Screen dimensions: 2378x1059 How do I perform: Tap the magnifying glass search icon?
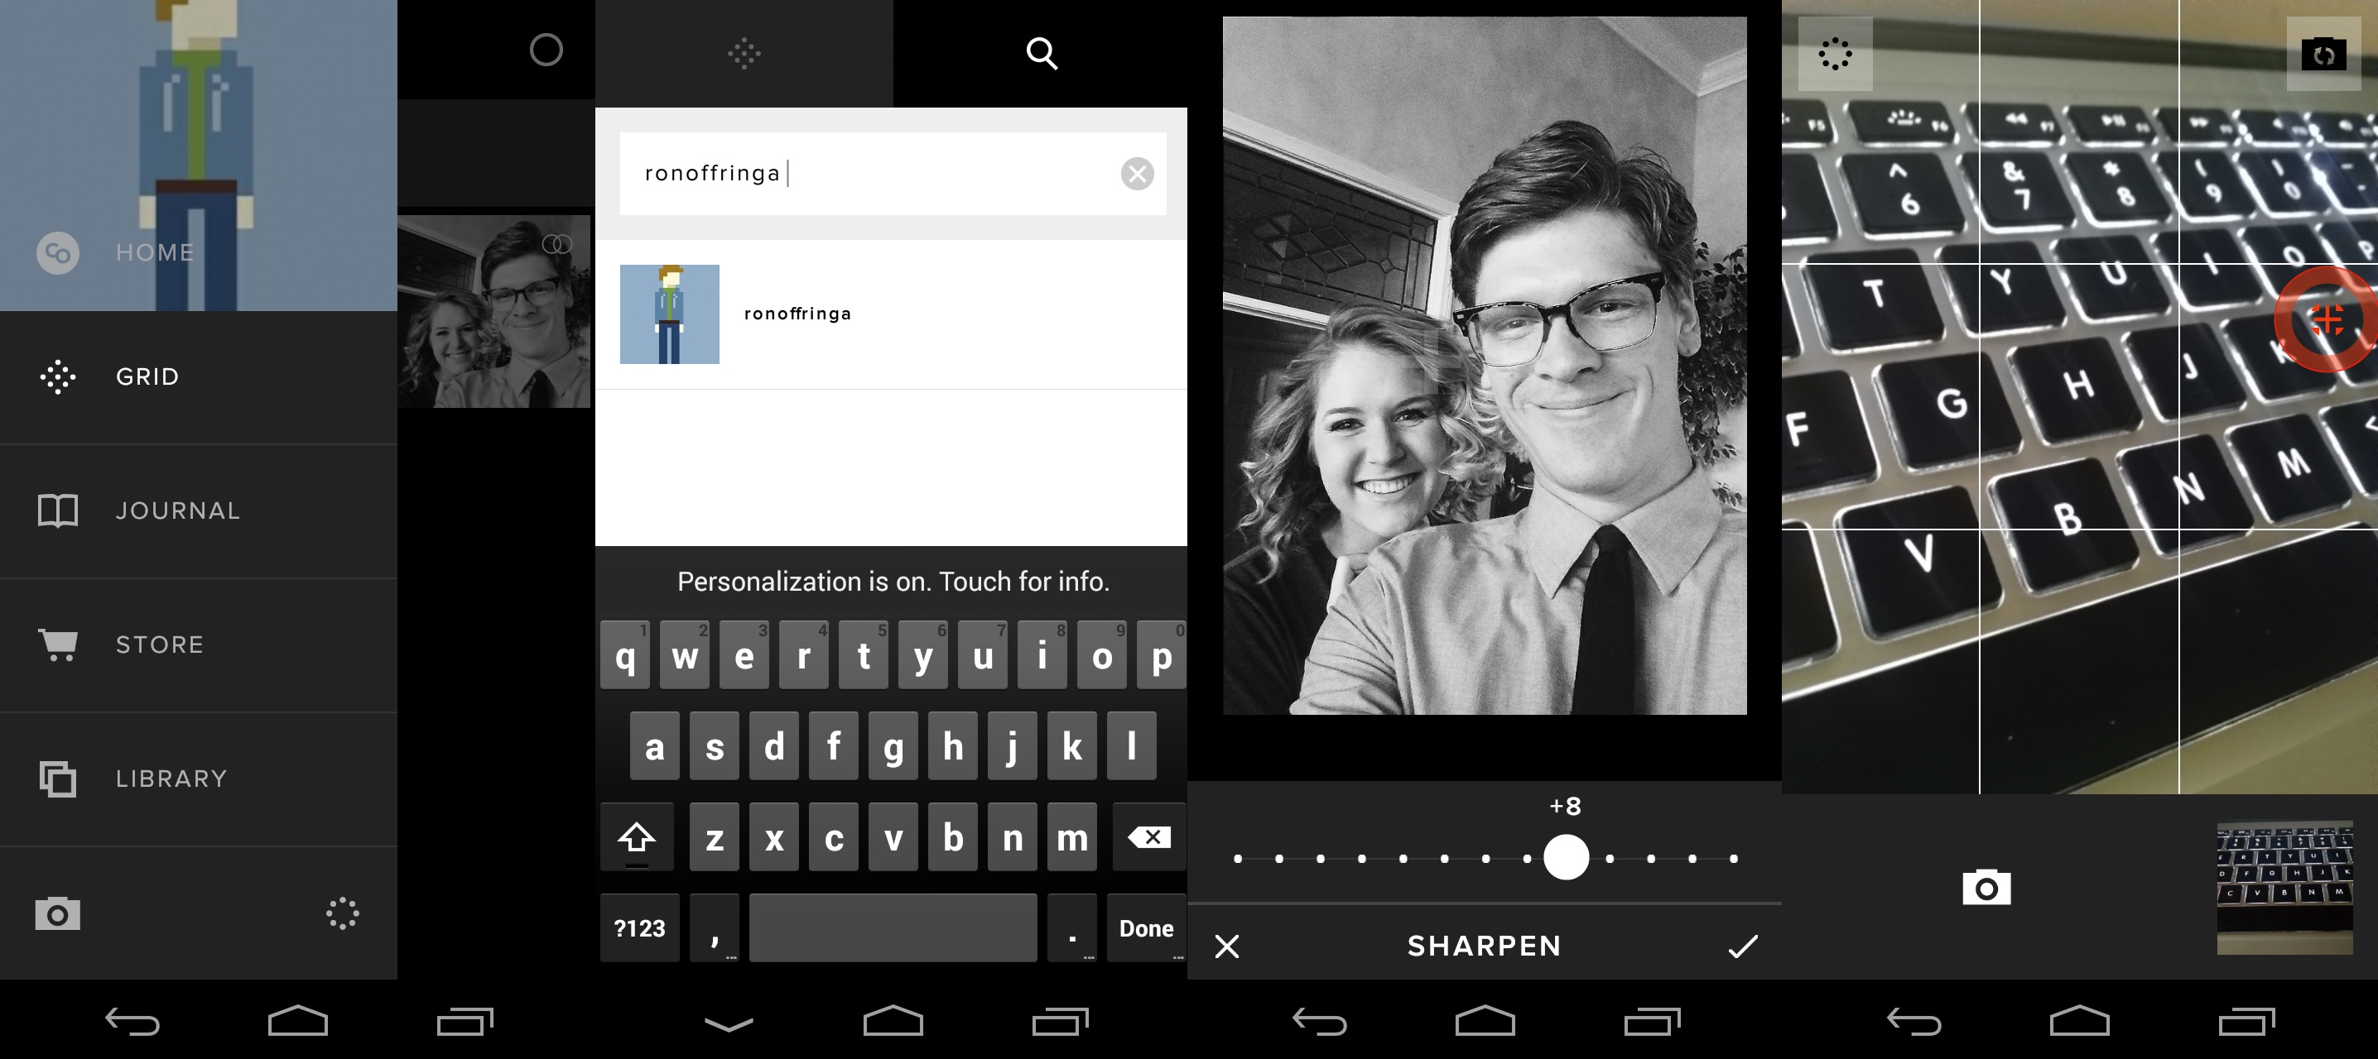click(1042, 54)
